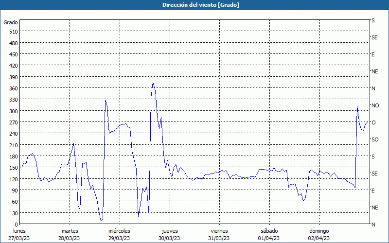Click the date 02/04/23
389x243 pixels.
point(319,238)
